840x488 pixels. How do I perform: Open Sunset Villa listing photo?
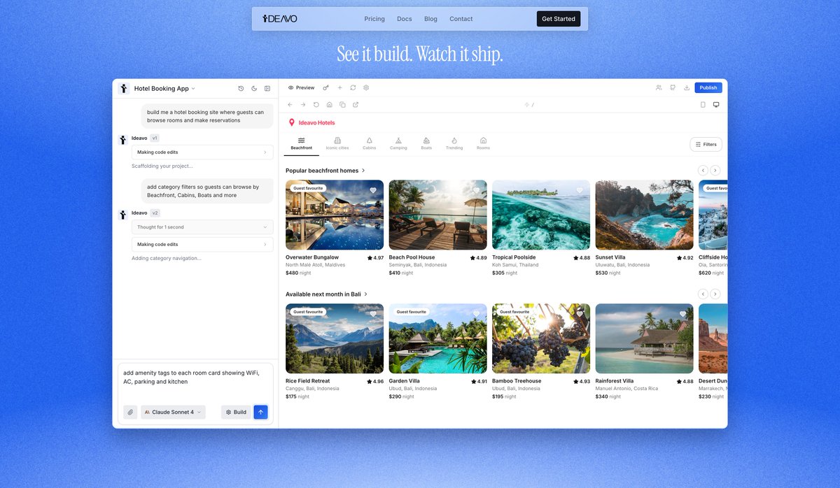(x=644, y=215)
